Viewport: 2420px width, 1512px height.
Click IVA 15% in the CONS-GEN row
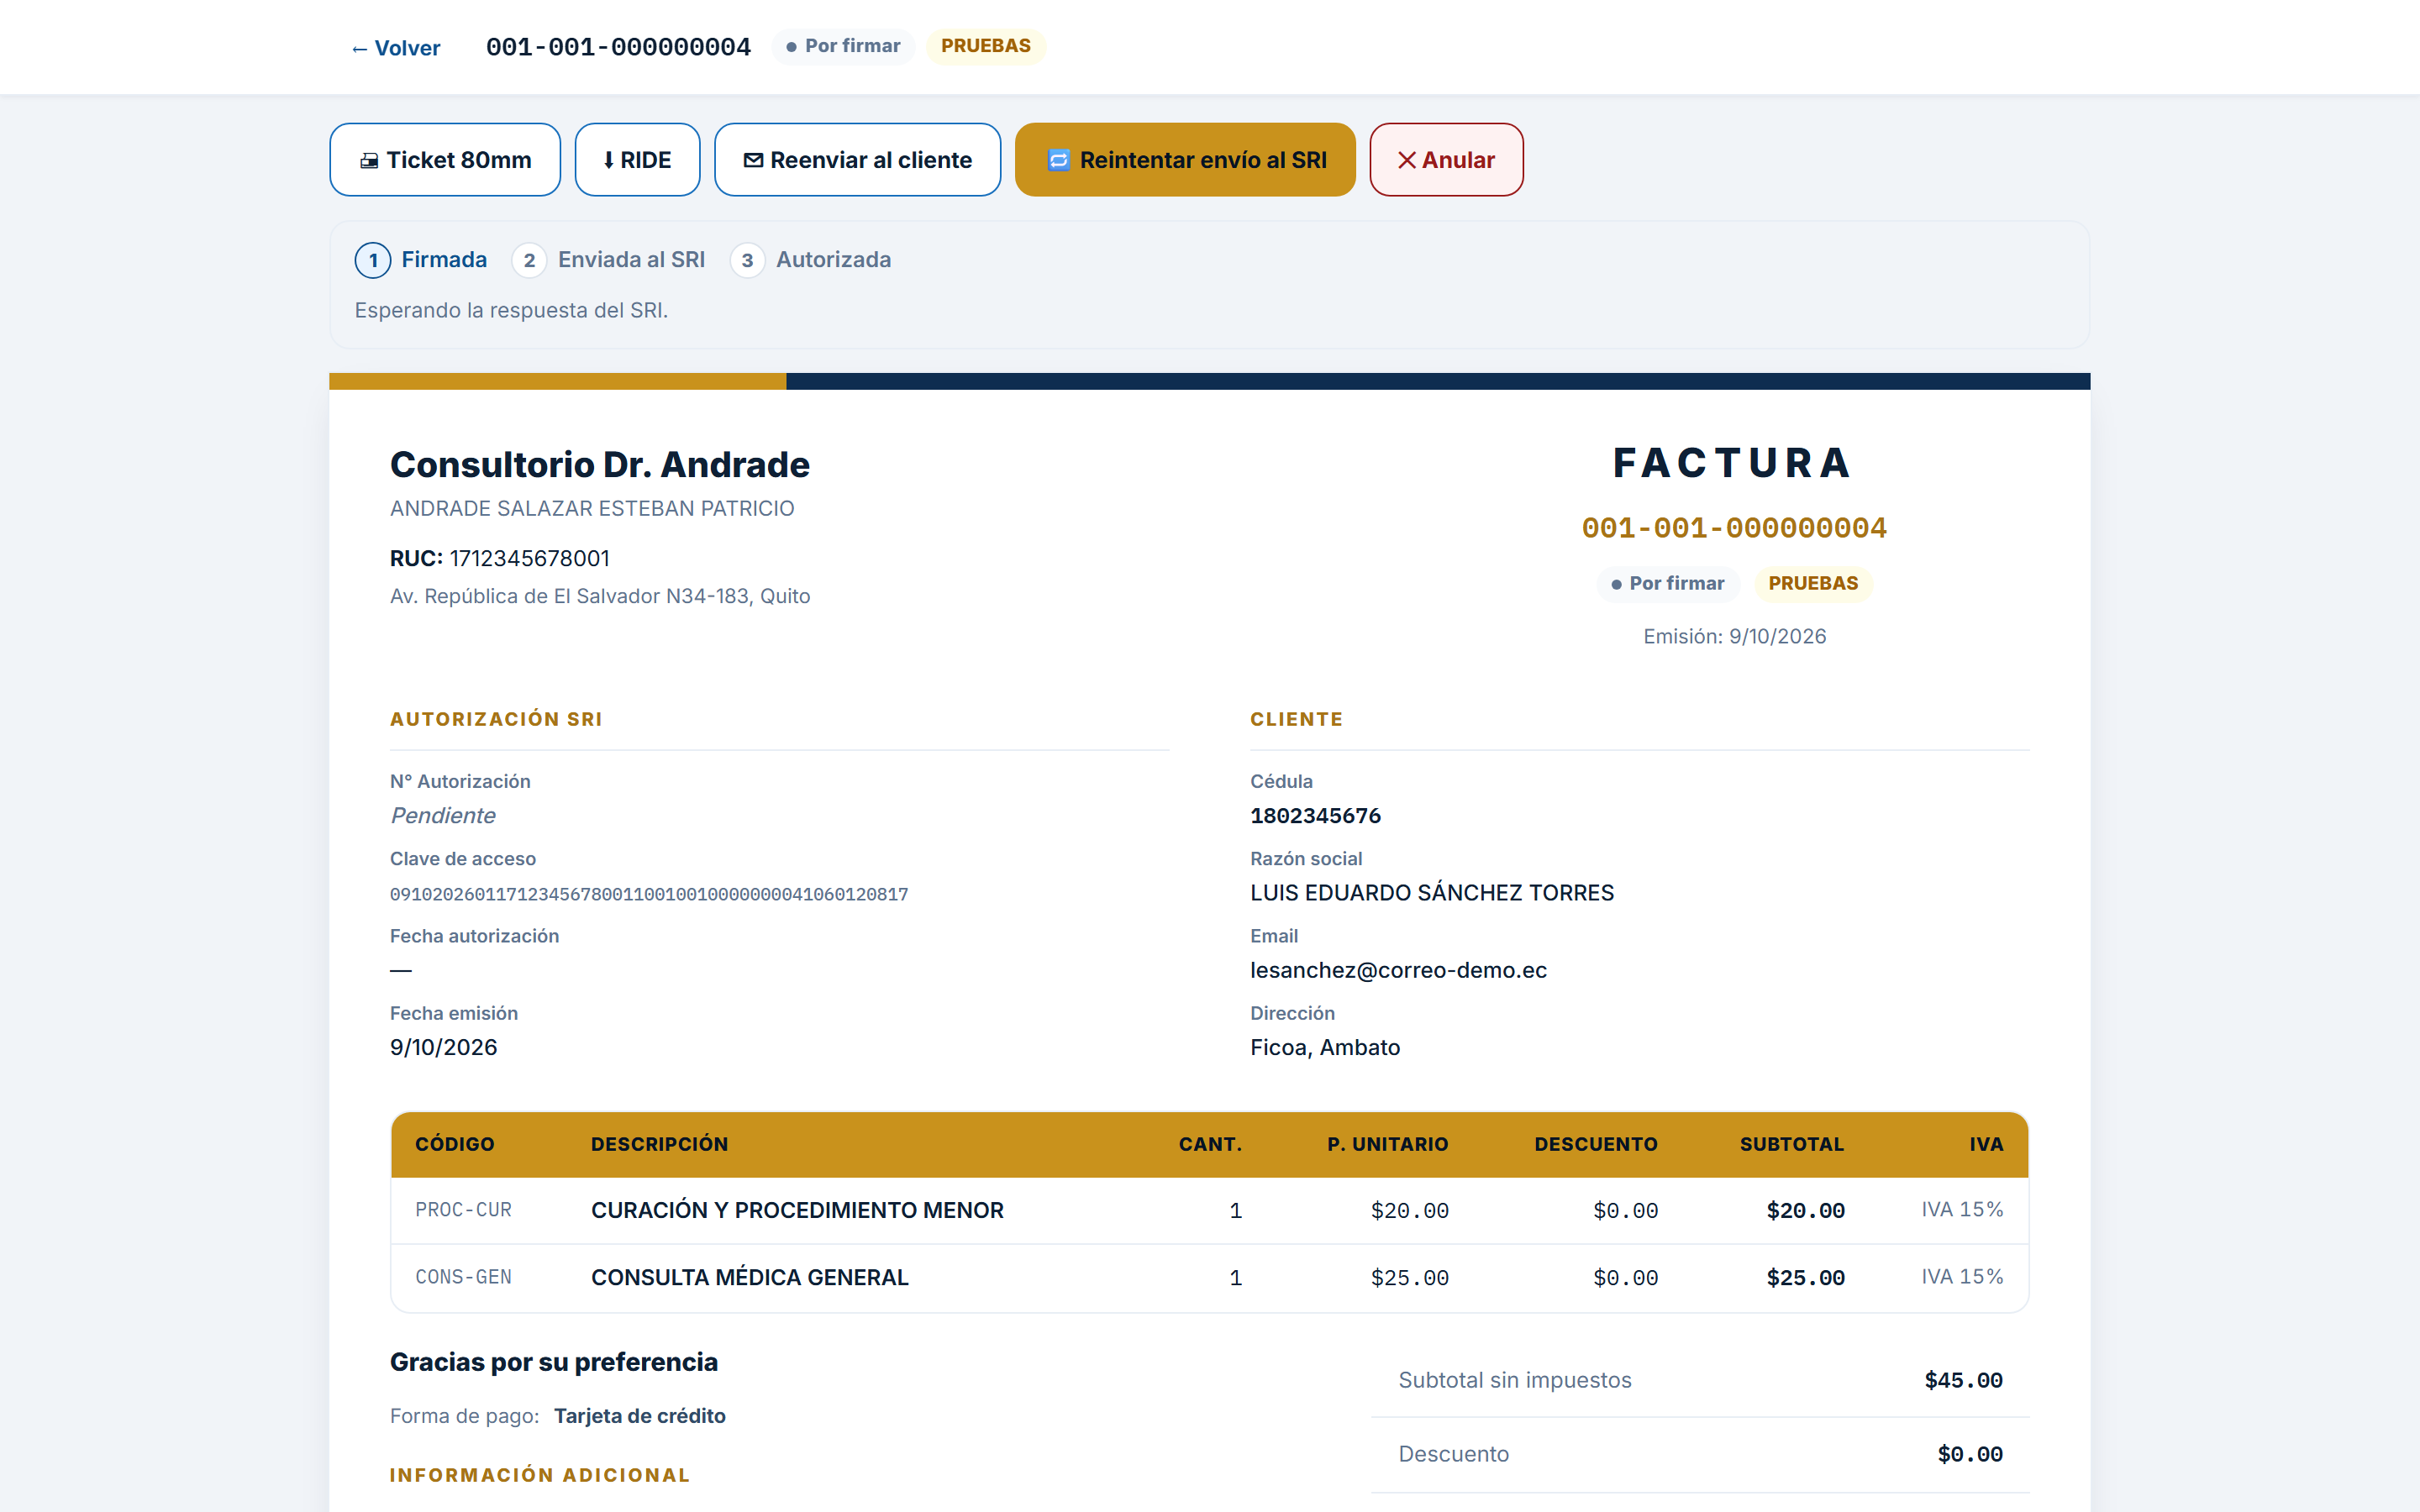1962,1277
